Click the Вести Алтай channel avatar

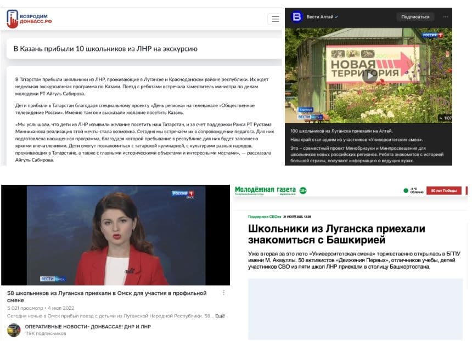(296, 17)
